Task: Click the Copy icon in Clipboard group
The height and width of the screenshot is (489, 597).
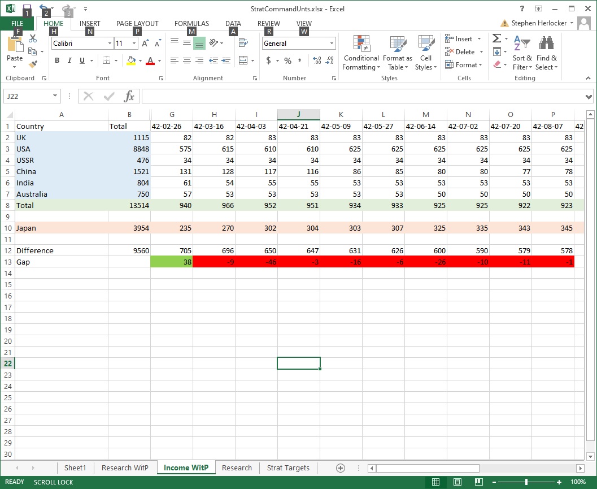Action: point(33,51)
